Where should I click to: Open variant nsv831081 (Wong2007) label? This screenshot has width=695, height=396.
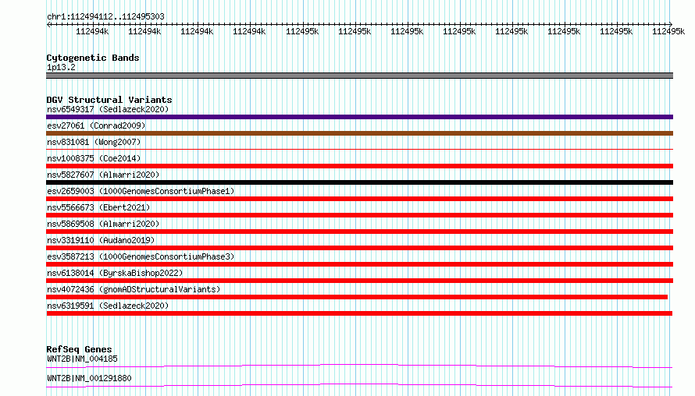click(x=94, y=142)
